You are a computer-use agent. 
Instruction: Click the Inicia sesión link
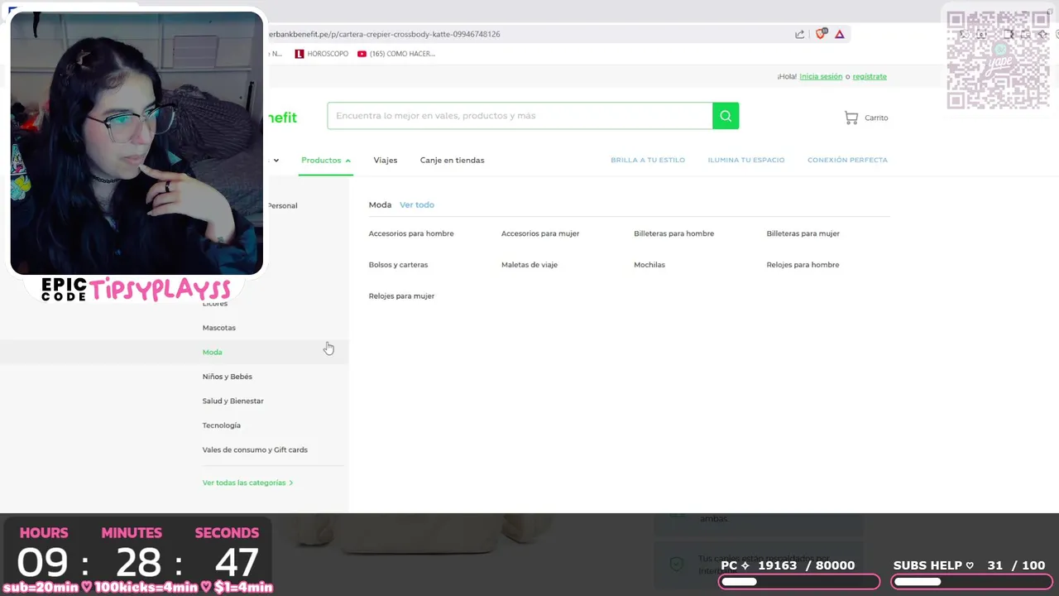(x=821, y=76)
